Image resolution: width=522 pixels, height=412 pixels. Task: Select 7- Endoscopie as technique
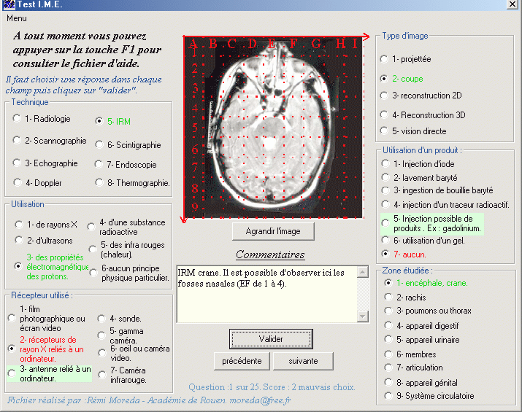click(99, 164)
